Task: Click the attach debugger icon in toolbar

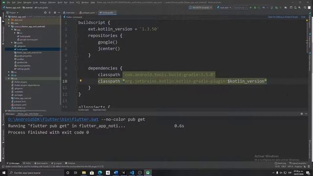Action: 276,8
